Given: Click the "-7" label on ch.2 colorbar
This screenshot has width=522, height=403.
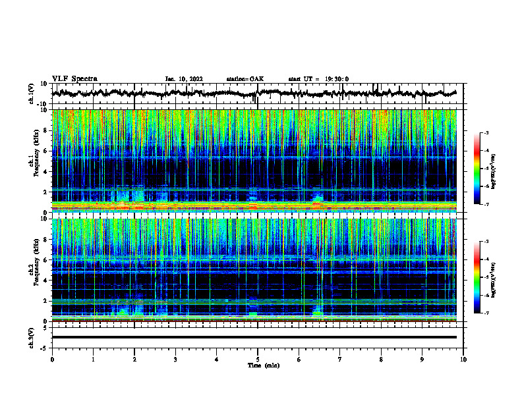Looking at the screenshot, I should 486,313.
